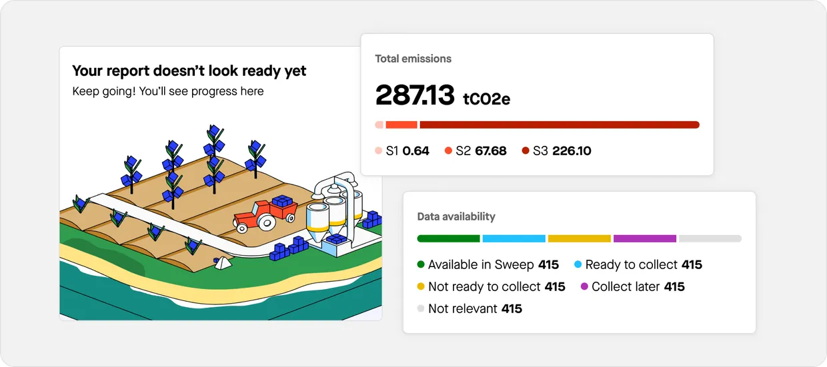Open the Data availability card heading
The height and width of the screenshot is (367, 827).
click(456, 216)
